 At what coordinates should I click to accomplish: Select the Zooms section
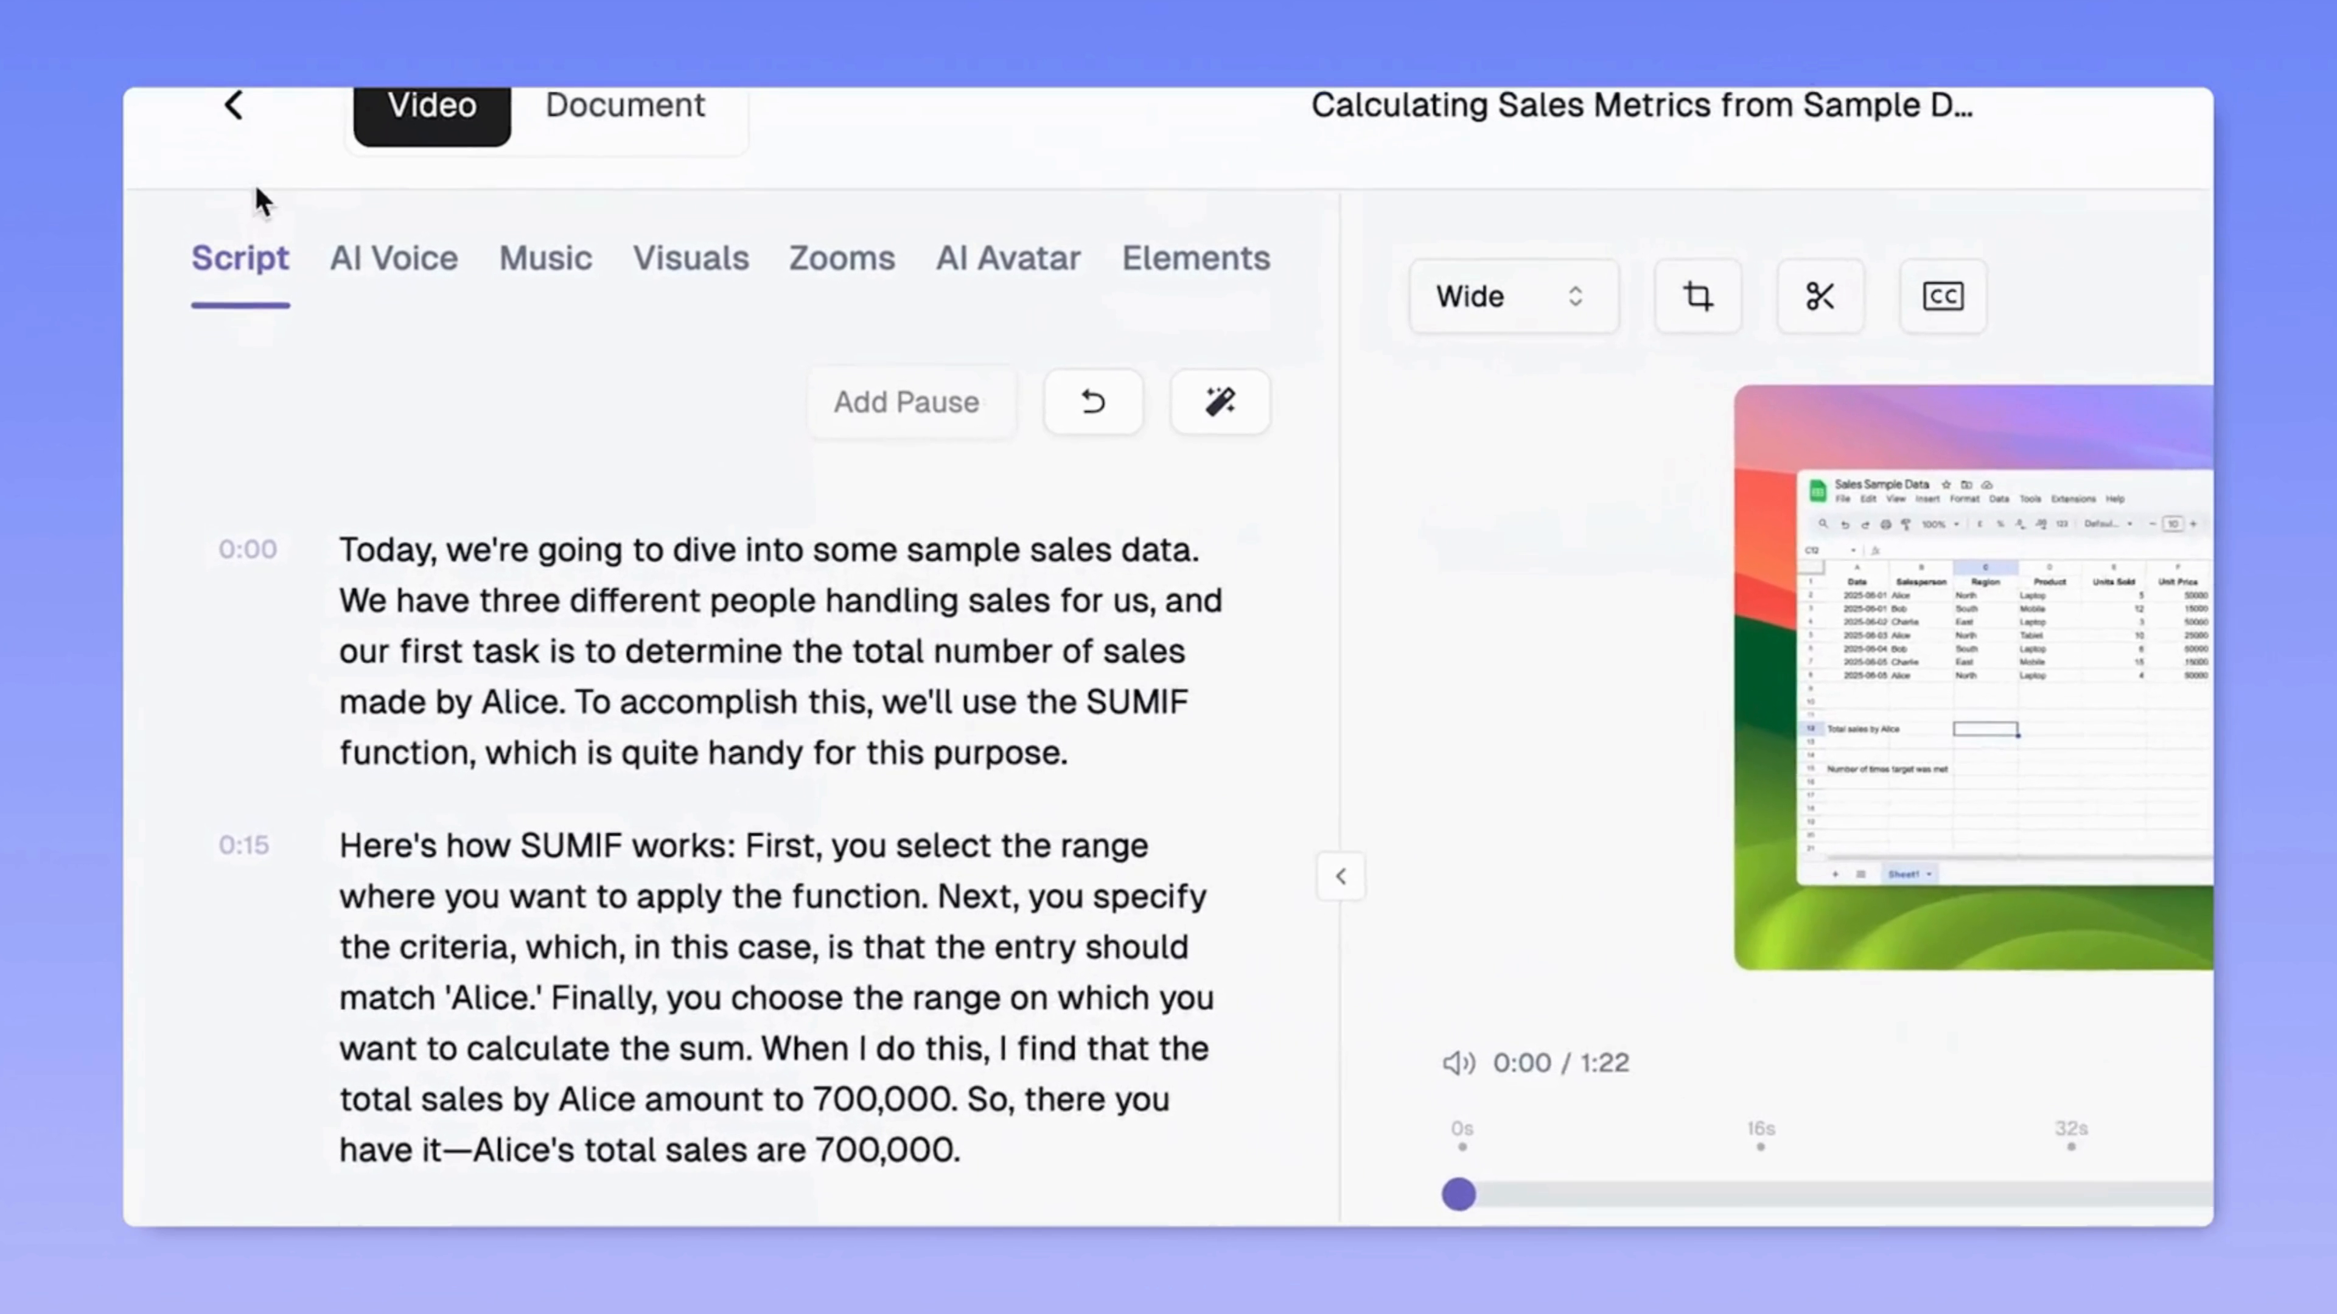841,259
